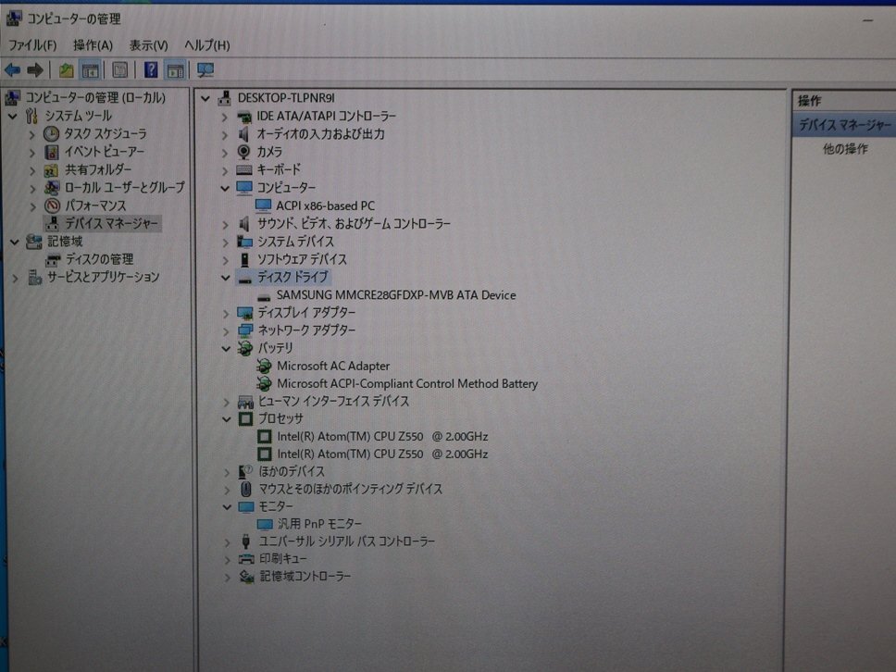The height and width of the screenshot is (672, 896).
Task: Toggle the show/hide action pane icon
Action: point(175,70)
